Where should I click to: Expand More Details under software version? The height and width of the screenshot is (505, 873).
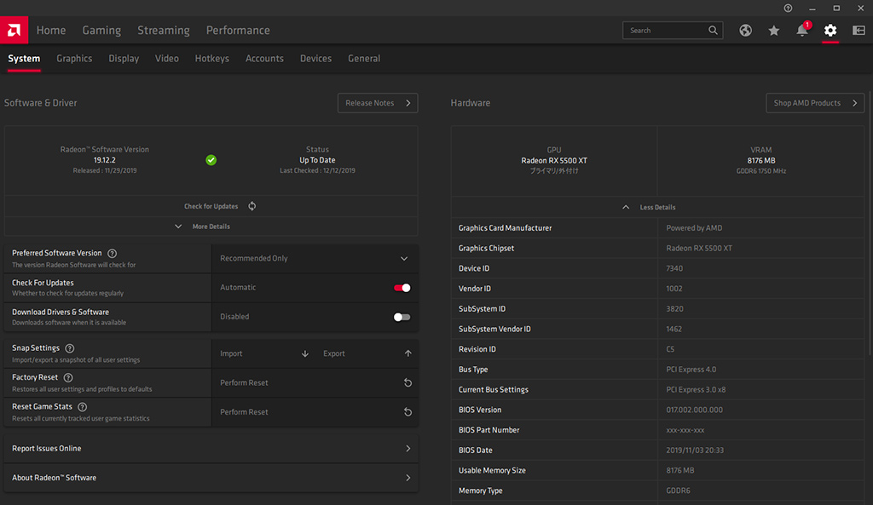point(203,227)
